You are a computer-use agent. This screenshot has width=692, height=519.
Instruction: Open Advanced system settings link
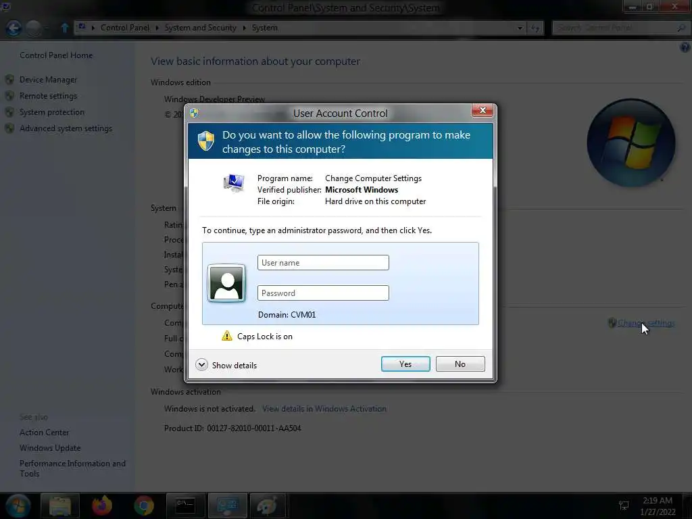pyautogui.click(x=66, y=128)
